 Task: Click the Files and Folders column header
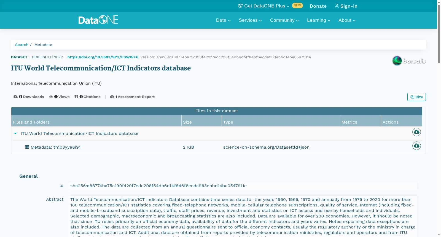[x=96, y=121]
